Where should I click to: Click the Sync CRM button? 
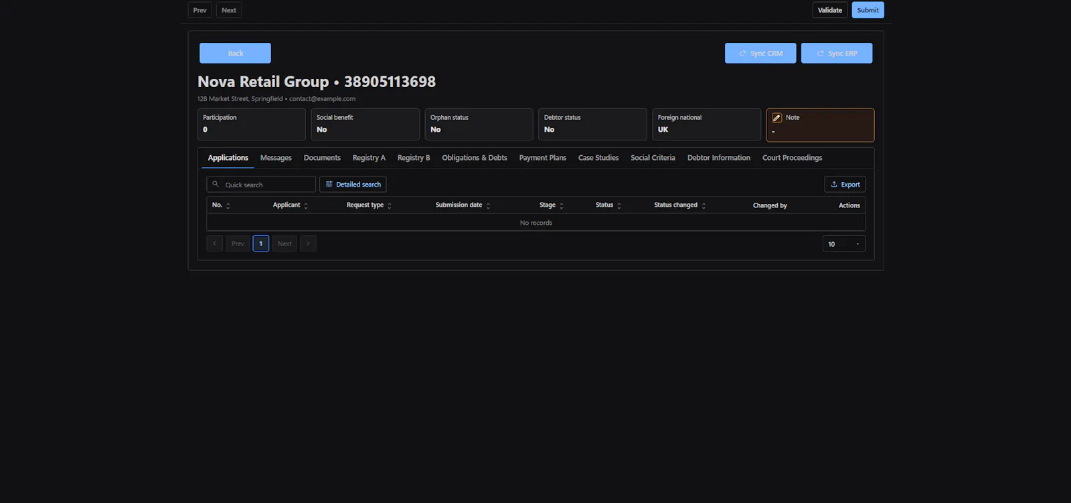[x=760, y=54]
